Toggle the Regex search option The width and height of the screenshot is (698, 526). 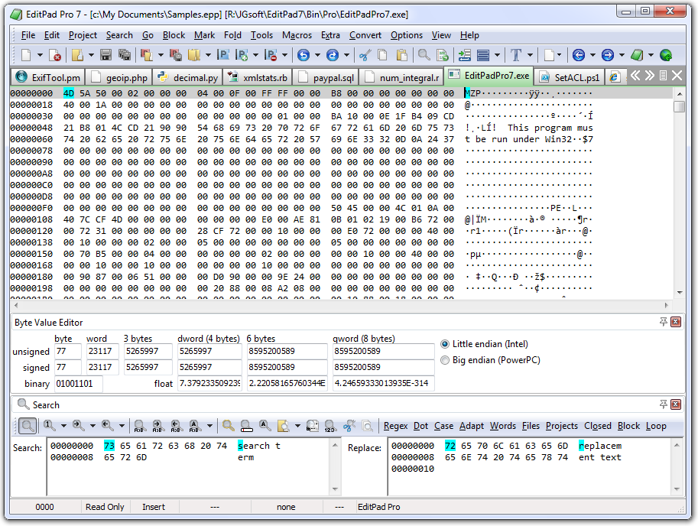coord(396,426)
